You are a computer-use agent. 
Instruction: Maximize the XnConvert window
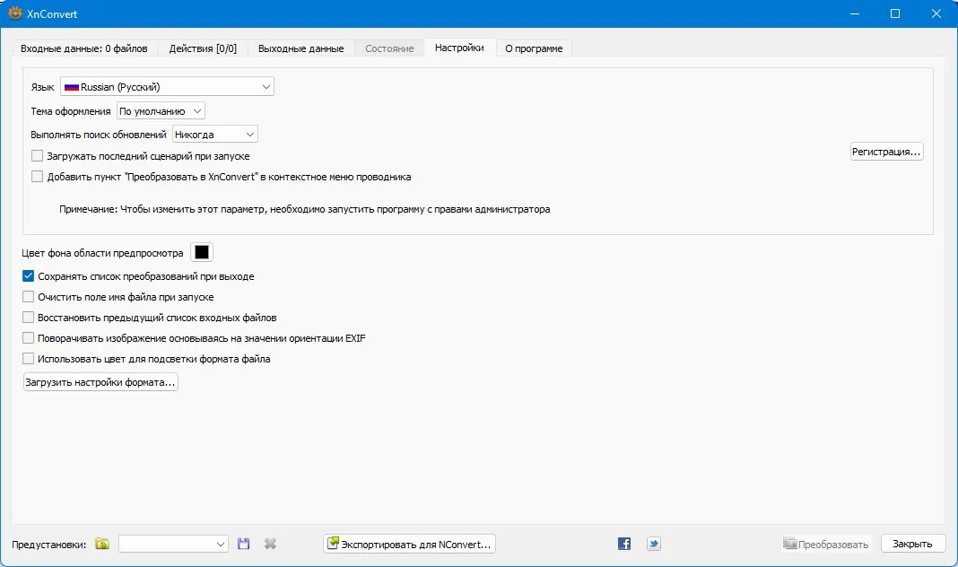click(x=895, y=13)
